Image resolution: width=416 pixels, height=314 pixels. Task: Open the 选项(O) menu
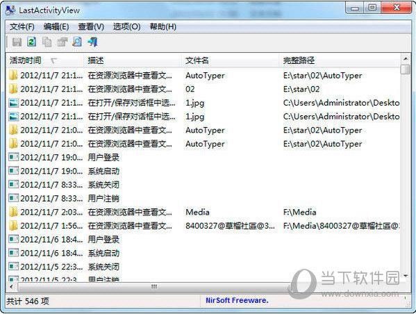click(x=126, y=26)
